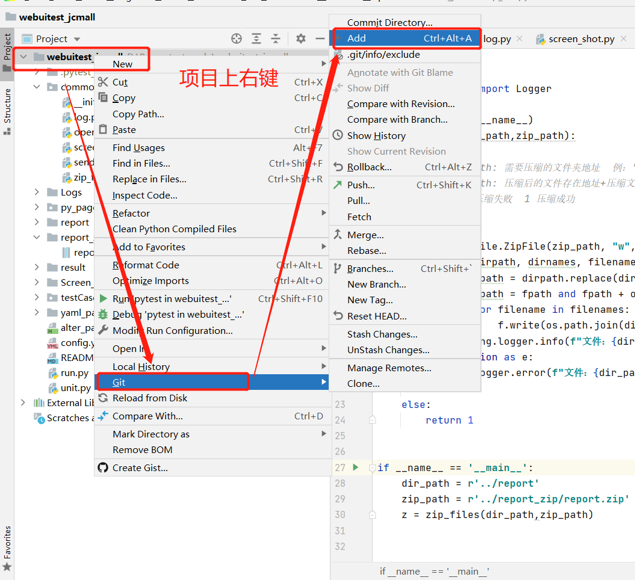Open the Project panel settings gear
The image size is (635, 580).
pyautogui.click(x=300, y=39)
